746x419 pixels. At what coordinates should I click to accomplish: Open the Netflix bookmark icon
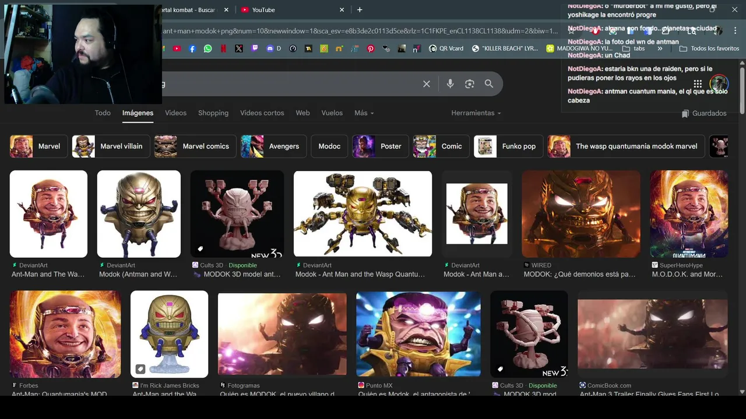click(223, 49)
